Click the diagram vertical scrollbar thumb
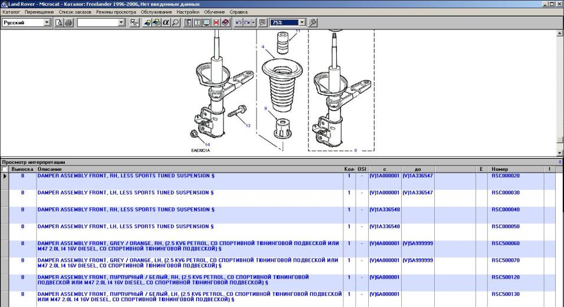The image size is (564, 307). [x=560, y=140]
